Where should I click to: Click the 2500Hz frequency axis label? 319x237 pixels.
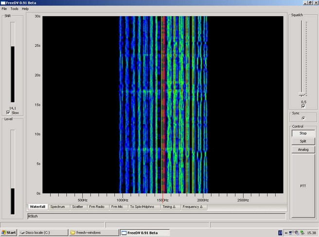point(243,200)
